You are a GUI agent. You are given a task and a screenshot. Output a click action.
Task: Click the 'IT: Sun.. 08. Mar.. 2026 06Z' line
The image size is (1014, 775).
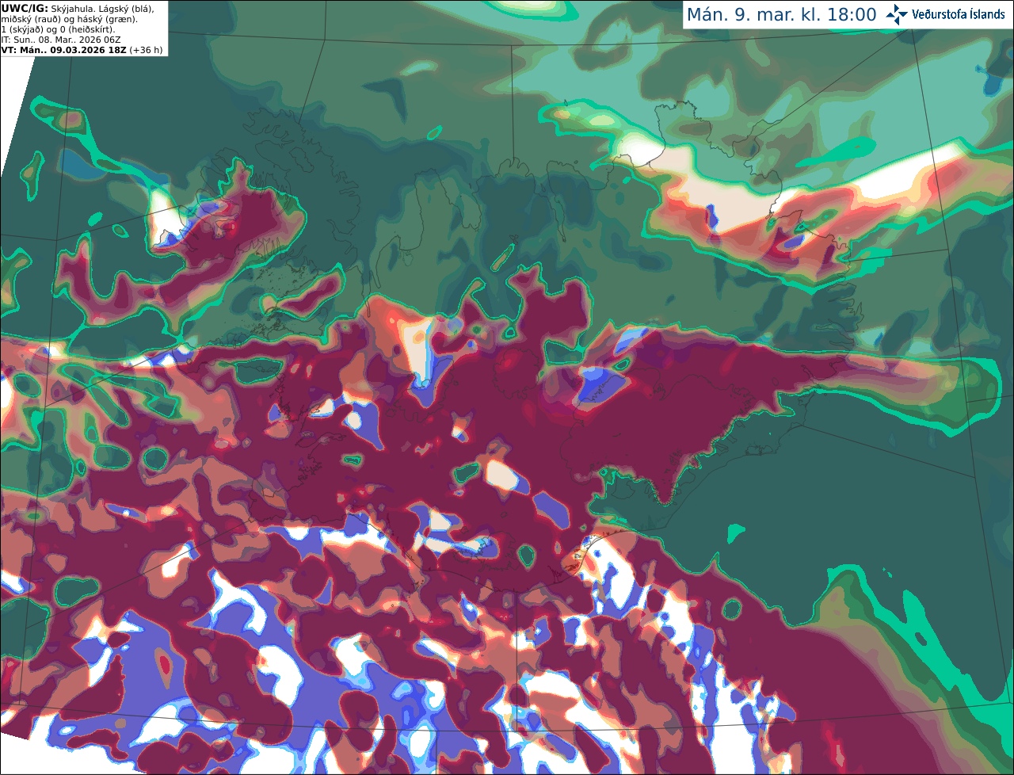click(61, 40)
